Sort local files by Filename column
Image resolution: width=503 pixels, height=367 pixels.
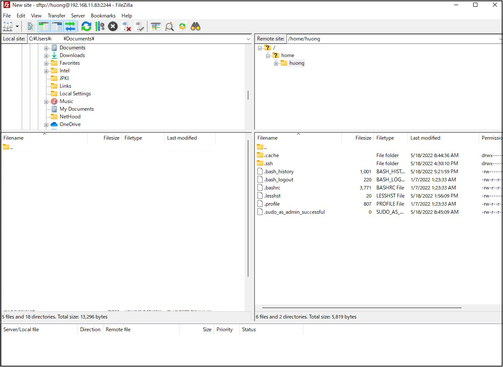pos(45,138)
